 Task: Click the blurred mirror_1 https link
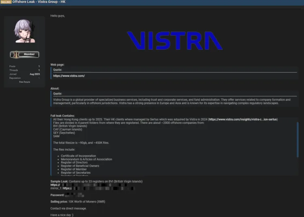[x=98, y=188]
